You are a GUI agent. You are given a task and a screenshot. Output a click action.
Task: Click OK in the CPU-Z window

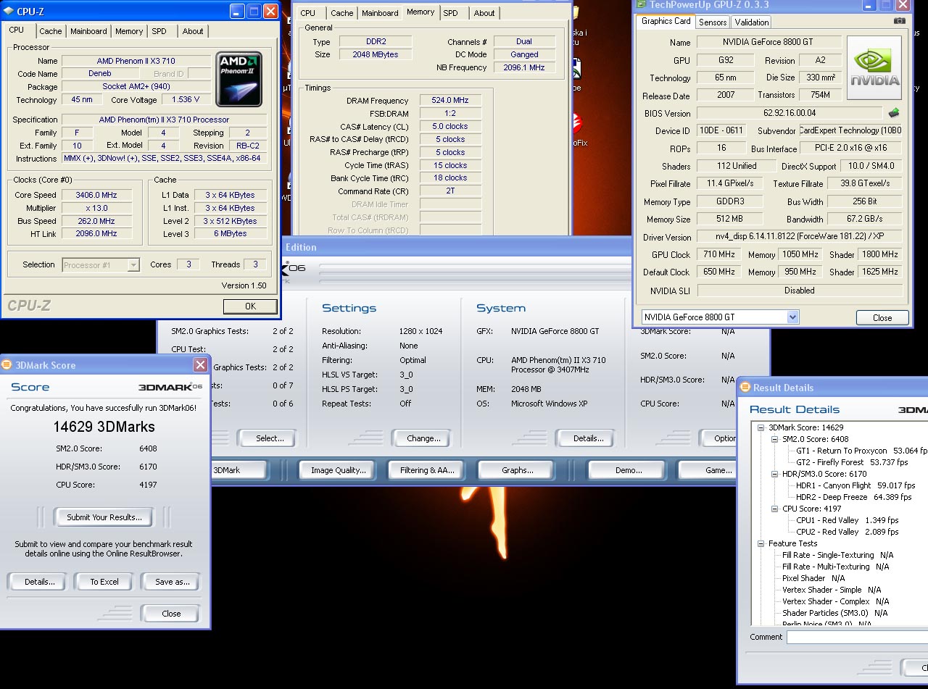click(250, 306)
